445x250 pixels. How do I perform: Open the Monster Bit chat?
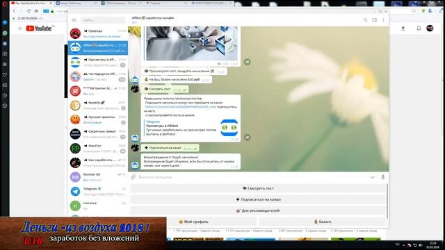97,177
